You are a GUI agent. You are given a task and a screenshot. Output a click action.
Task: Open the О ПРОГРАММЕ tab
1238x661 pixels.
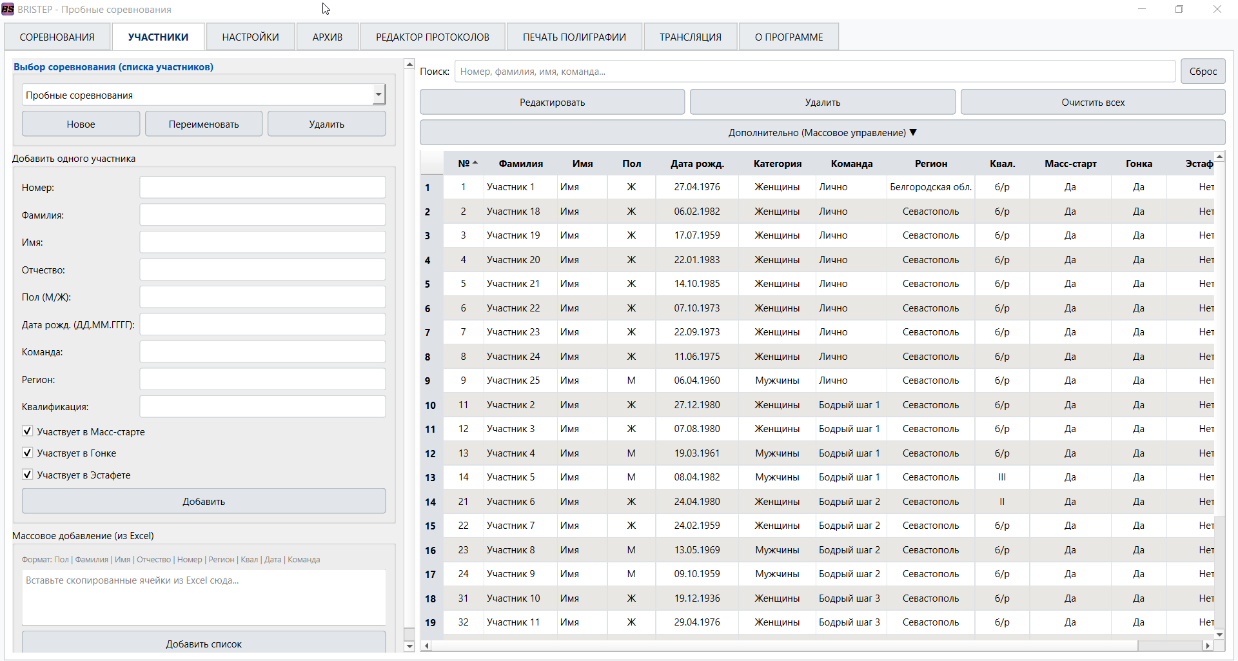click(x=788, y=37)
